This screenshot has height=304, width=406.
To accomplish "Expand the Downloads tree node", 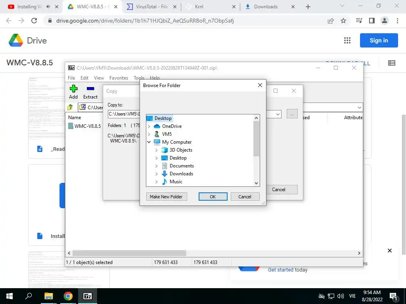I will (156, 174).
